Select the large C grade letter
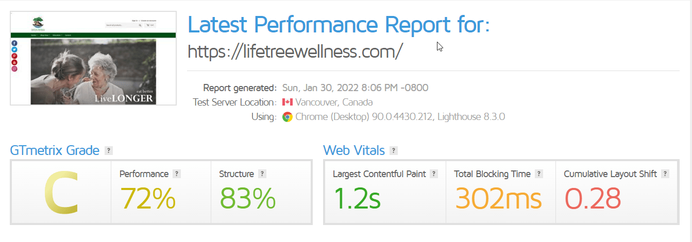 coord(61,193)
